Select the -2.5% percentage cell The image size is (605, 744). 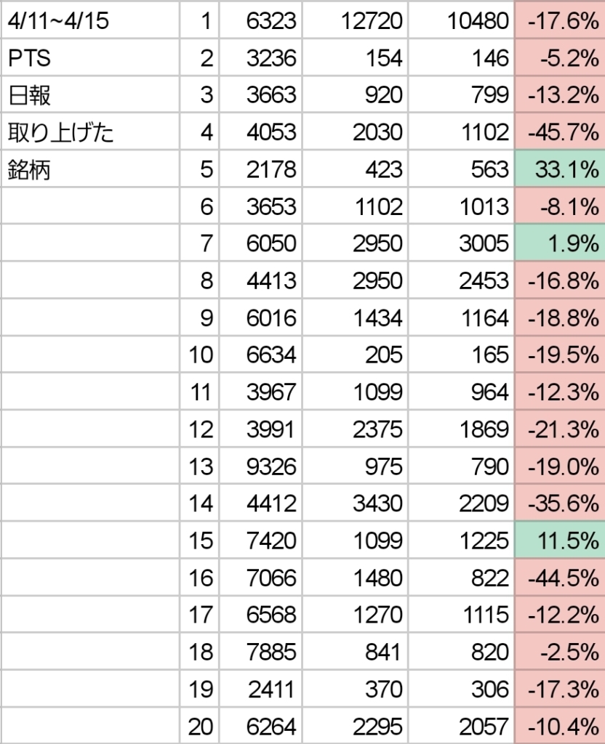559,652
